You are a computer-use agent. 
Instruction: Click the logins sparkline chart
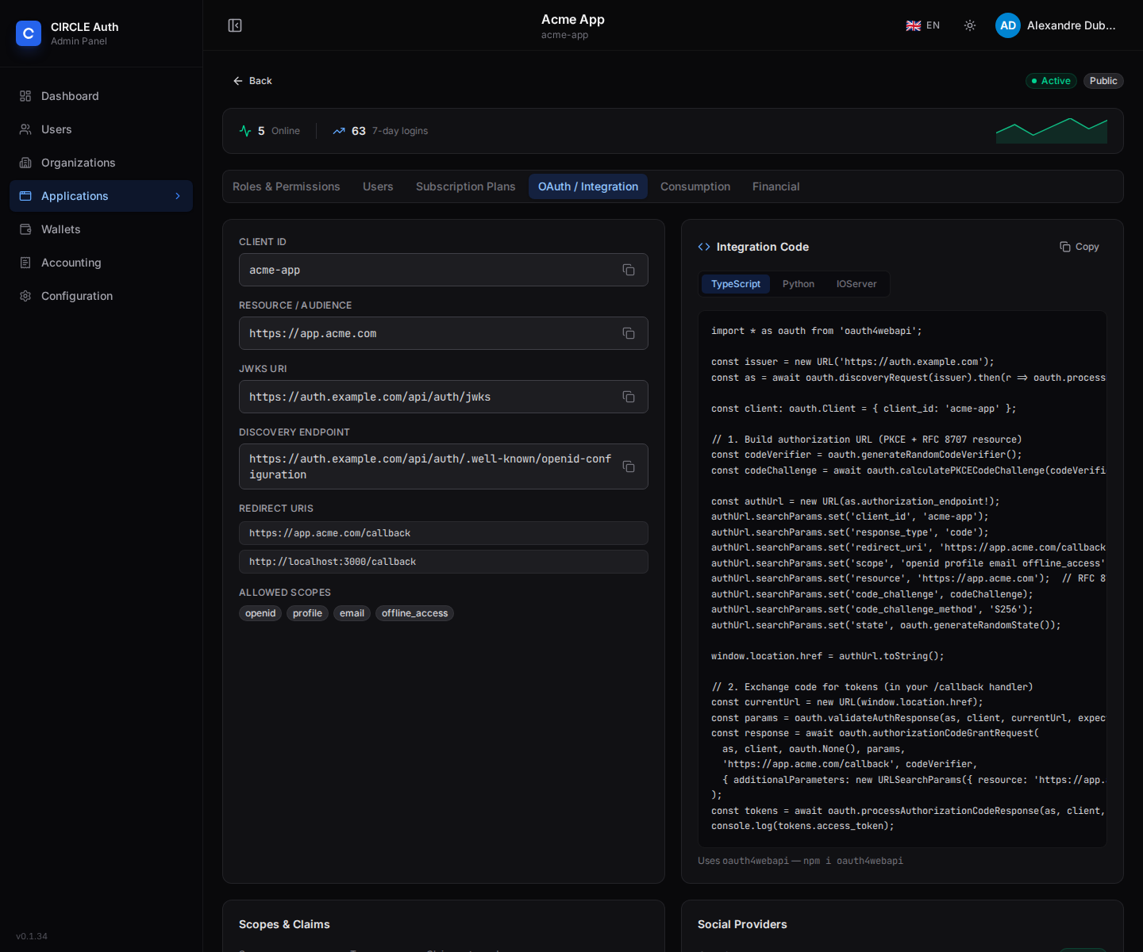(1052, 131)
